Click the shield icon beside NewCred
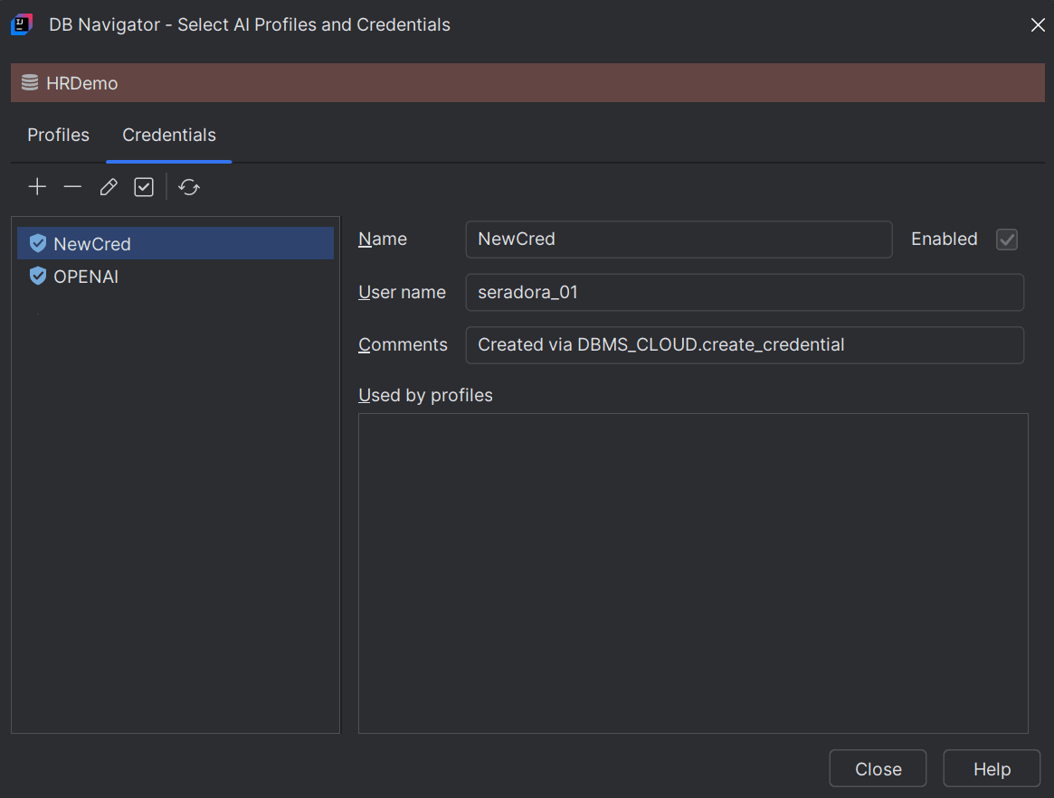The image size is (1054, 798). 38,244
